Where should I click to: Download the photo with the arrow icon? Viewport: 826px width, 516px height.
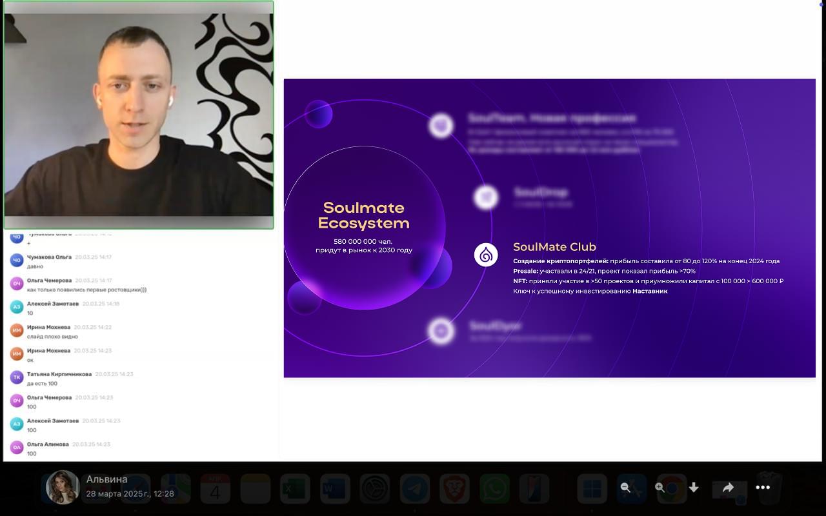tap(694, 488)
